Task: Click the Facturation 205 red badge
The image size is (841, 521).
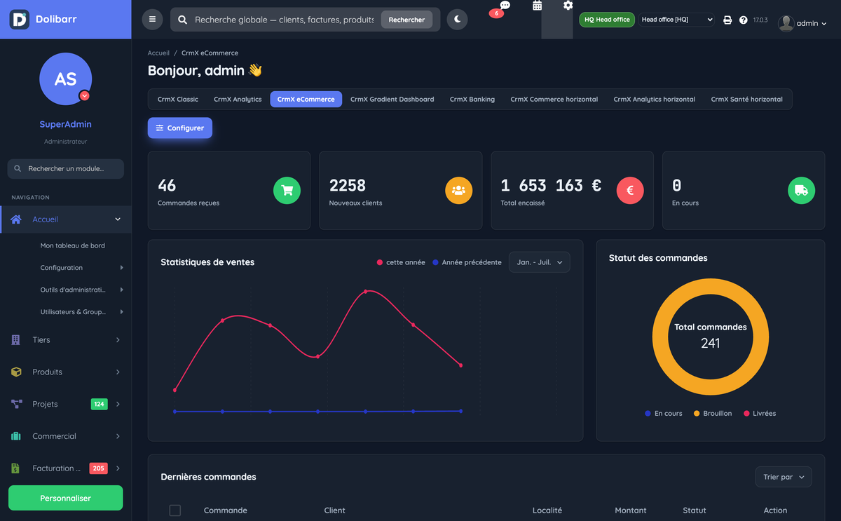Action: (x=98, y=468)
